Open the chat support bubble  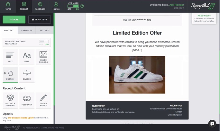[212, 124]
